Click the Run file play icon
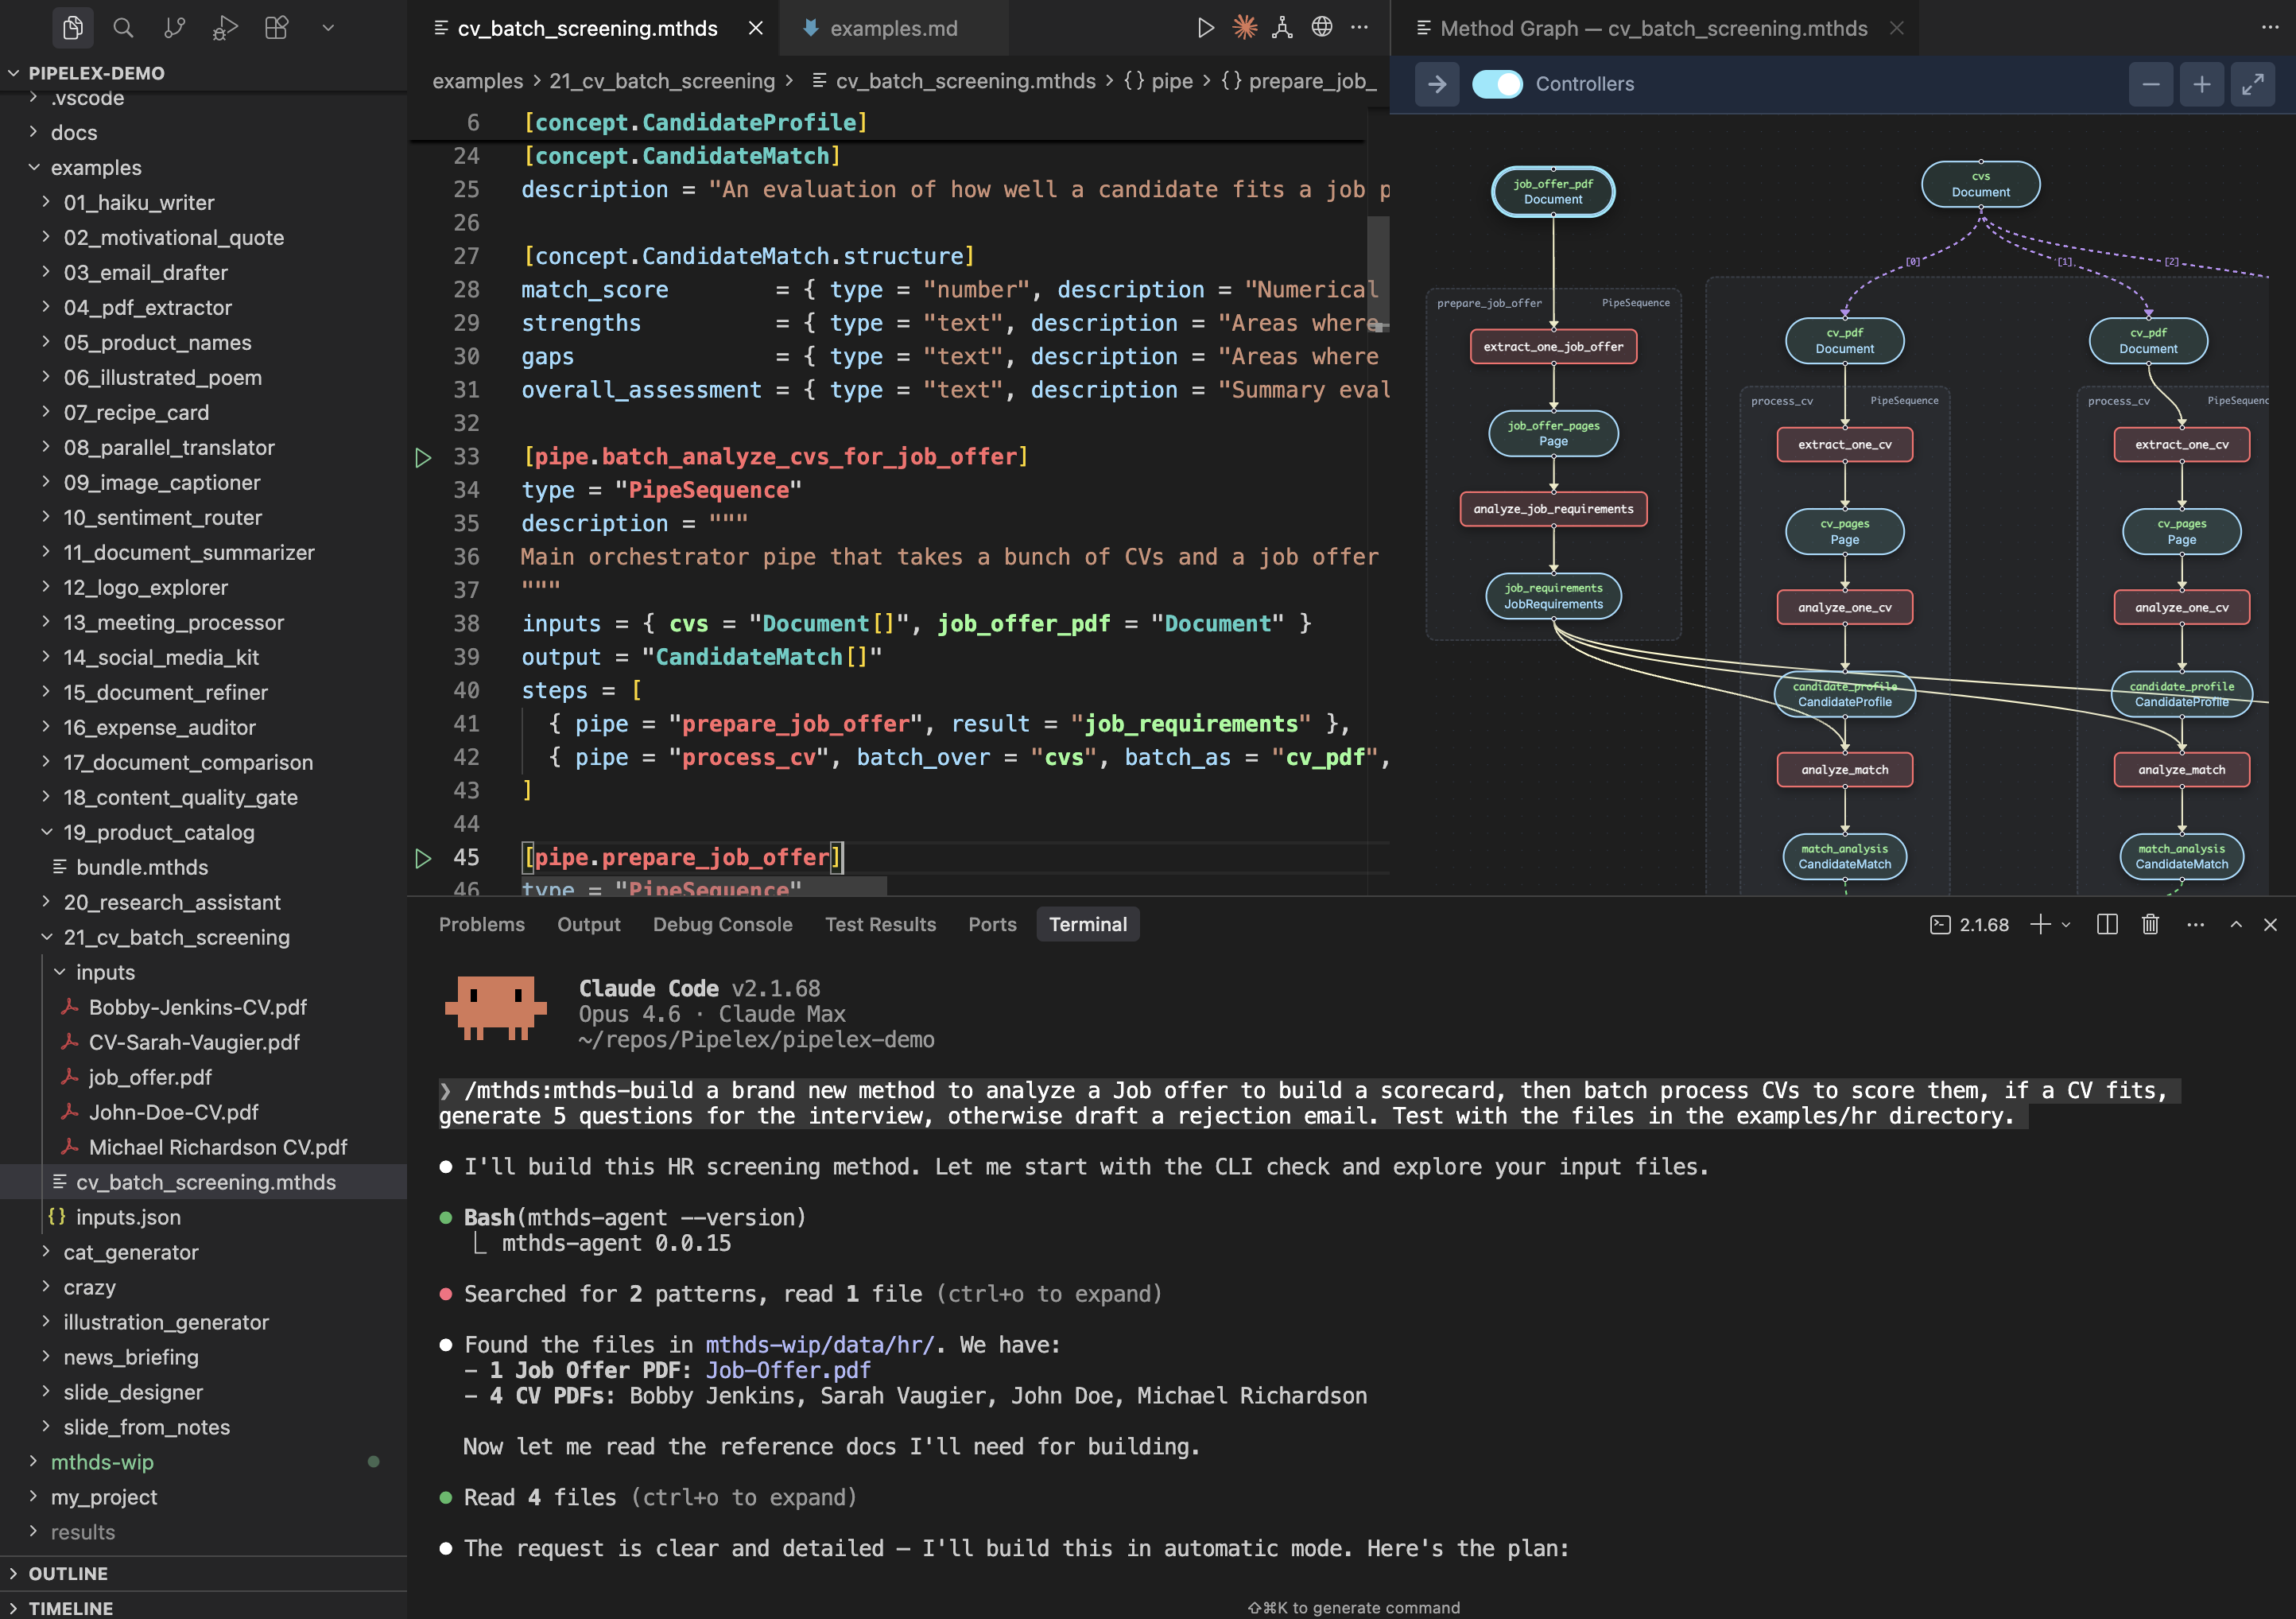The width and height of the screenshot is (2296, 1619). (1205, 28)
